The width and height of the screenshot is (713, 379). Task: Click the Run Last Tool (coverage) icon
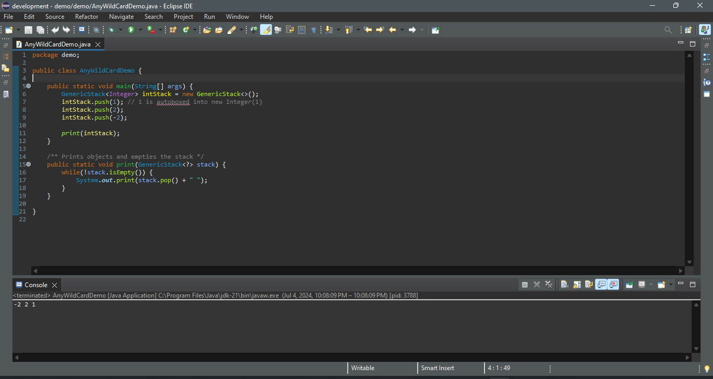pyautogui.click(x=150, y=30)
